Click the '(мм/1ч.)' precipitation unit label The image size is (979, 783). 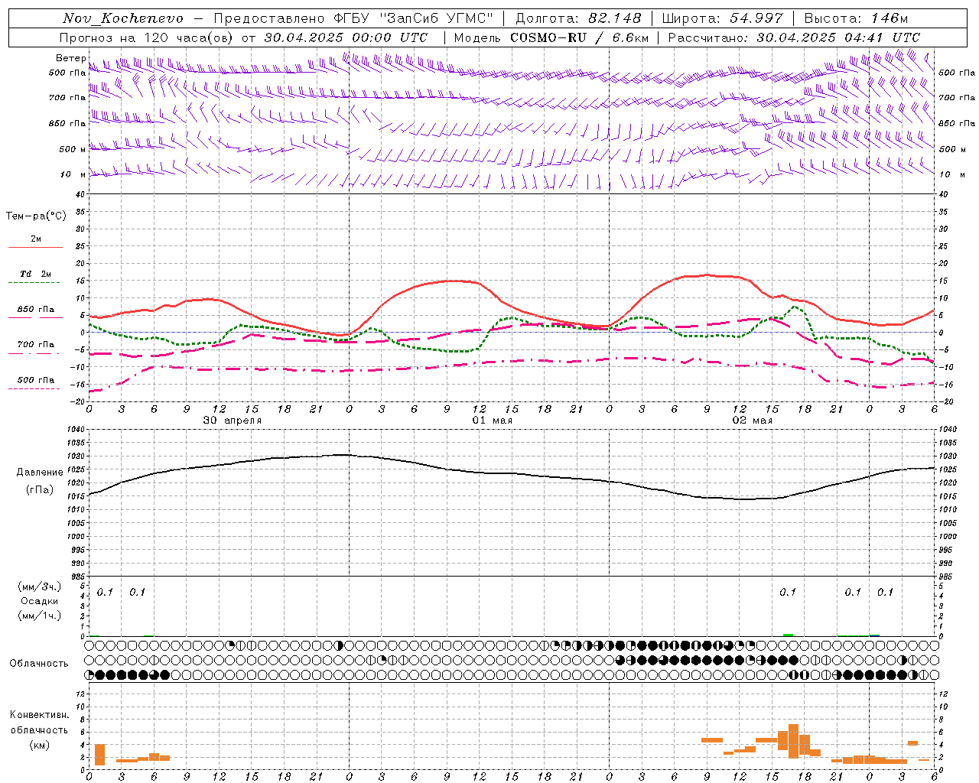point(40,616)
